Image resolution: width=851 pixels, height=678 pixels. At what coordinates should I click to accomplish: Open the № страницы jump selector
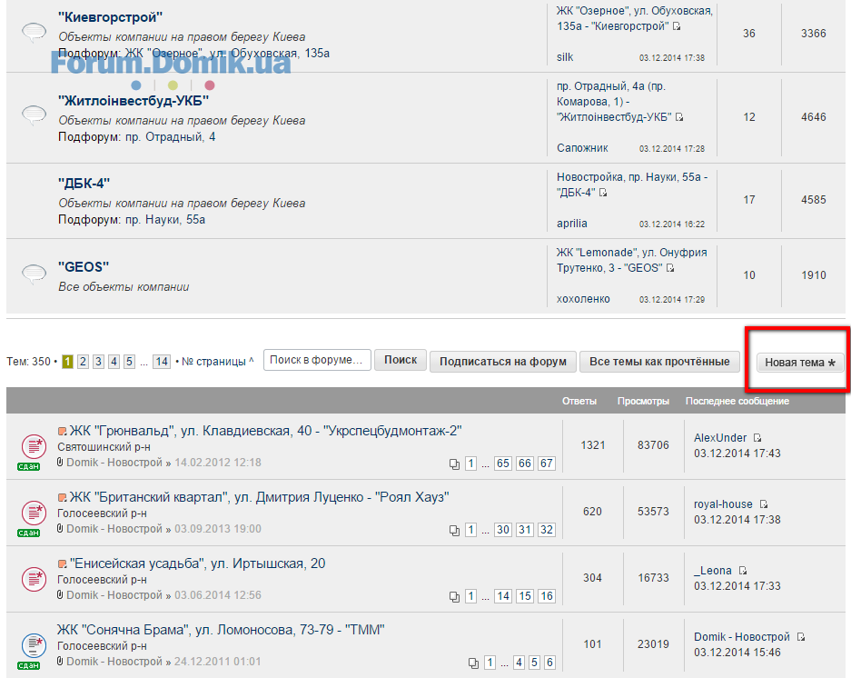[217, 362]
